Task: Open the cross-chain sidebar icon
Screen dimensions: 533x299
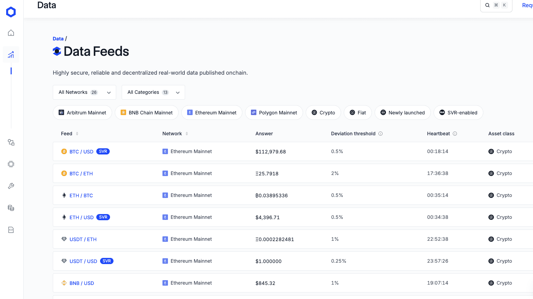Action: [11, 142]
